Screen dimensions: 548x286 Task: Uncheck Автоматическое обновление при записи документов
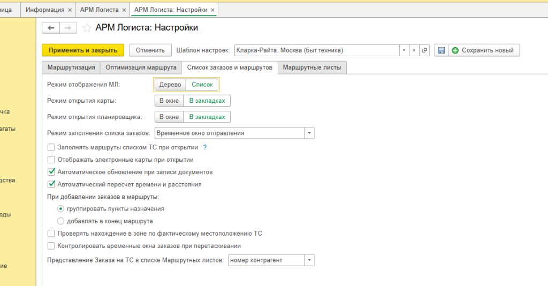[x=51, y=172]
